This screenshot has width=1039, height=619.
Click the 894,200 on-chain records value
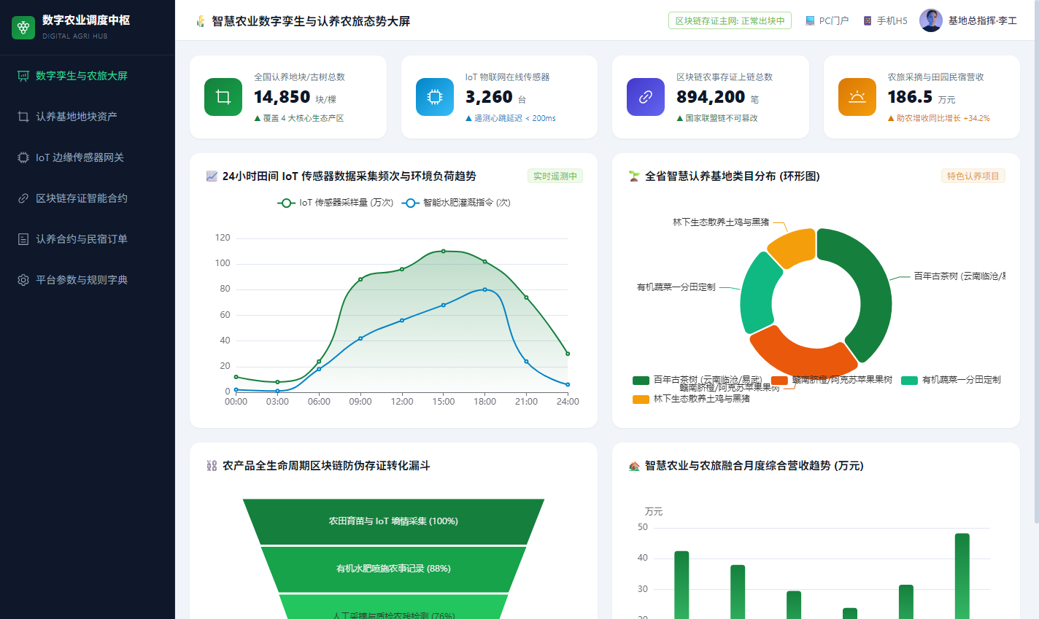tap(711, 97)
